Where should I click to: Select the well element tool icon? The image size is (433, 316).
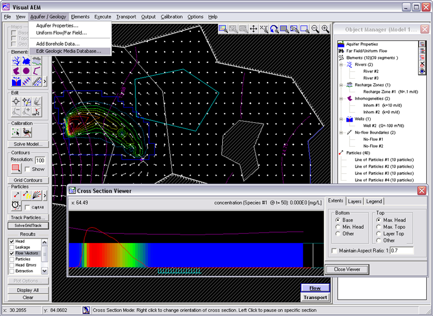pos(16,82)
